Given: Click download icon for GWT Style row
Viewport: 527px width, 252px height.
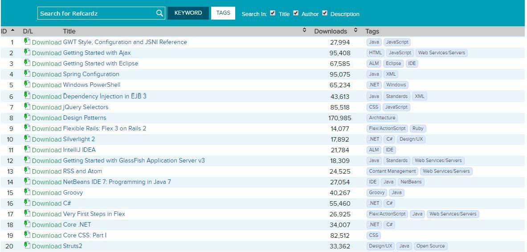Looking at the screenshot, I should (27, 41).
